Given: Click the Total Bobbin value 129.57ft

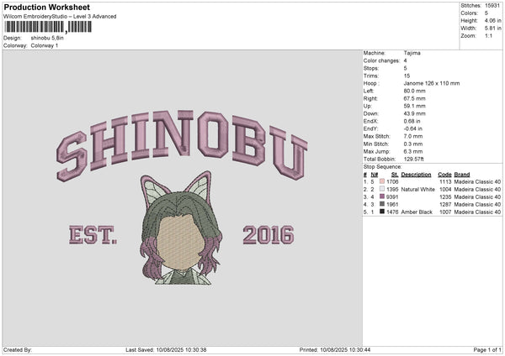Looking at the screenshot, I should point(414,159).
